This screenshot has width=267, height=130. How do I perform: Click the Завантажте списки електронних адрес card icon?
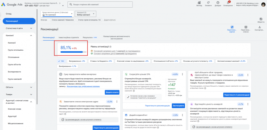[x=60, y=102]
